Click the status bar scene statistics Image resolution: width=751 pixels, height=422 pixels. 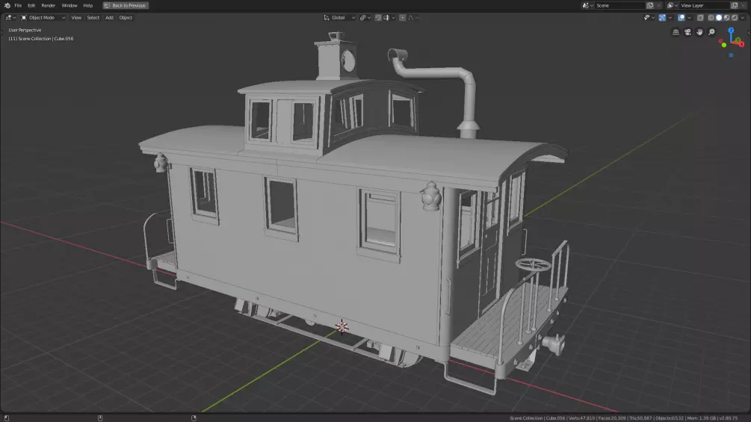[624, 418]
